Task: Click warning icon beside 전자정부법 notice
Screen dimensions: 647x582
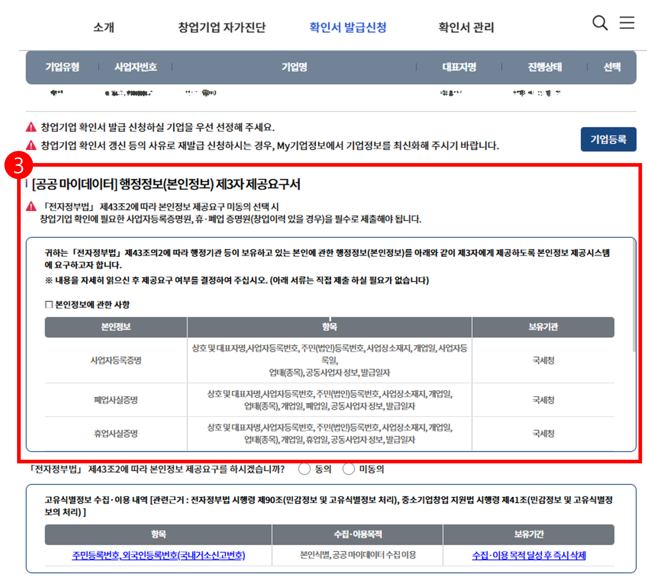Action: coord(31,206)
